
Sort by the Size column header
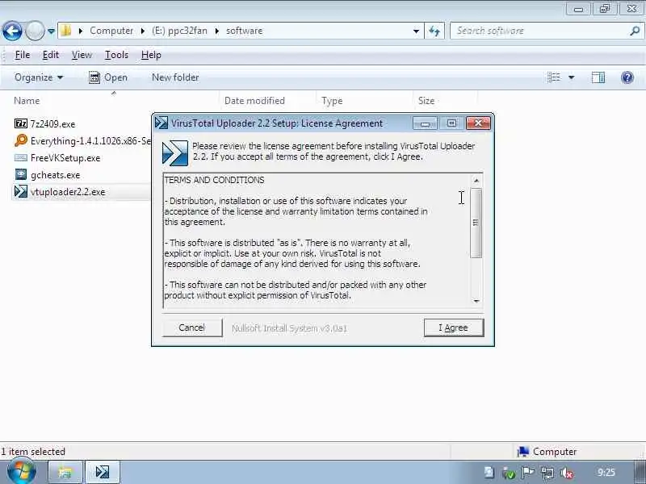[426, 101]
